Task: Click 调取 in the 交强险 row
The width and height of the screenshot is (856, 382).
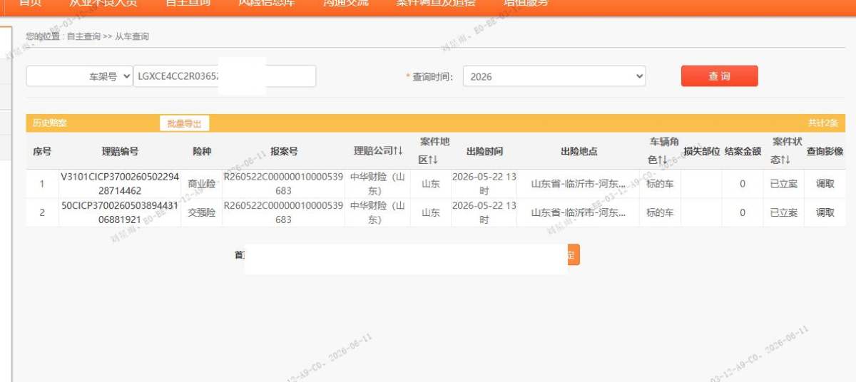Action: [x=825, y=212]
